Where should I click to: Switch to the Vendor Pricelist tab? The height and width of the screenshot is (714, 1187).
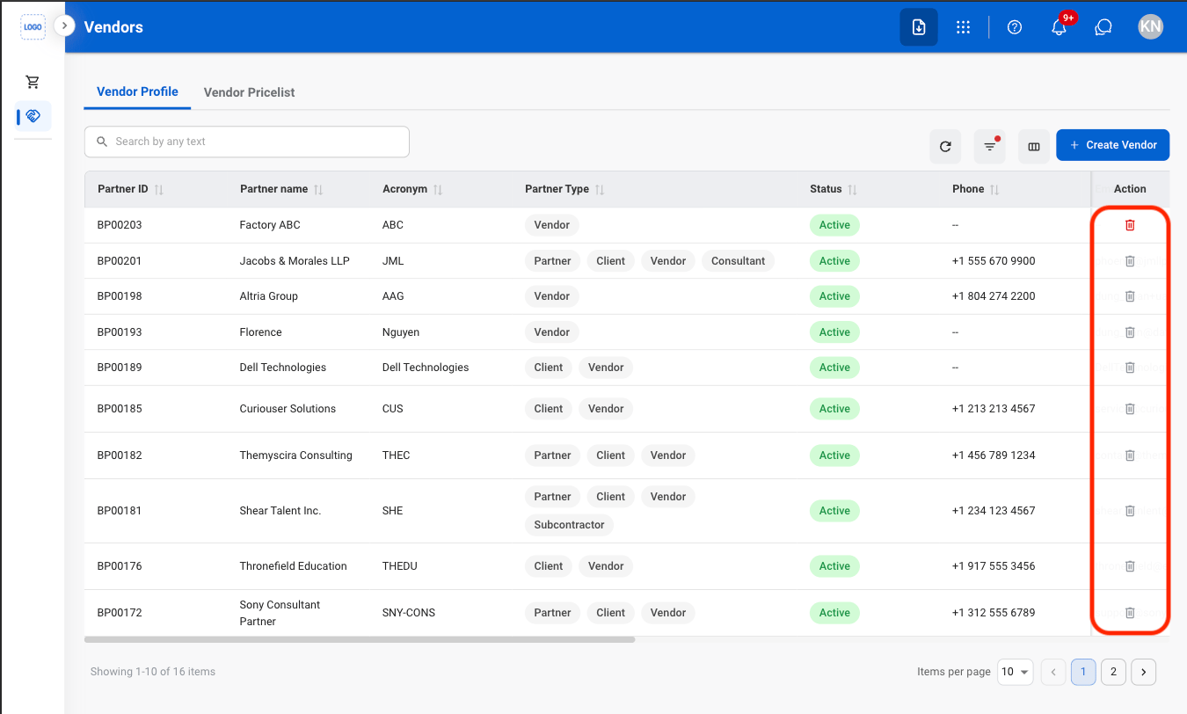(x=249, y=92)
